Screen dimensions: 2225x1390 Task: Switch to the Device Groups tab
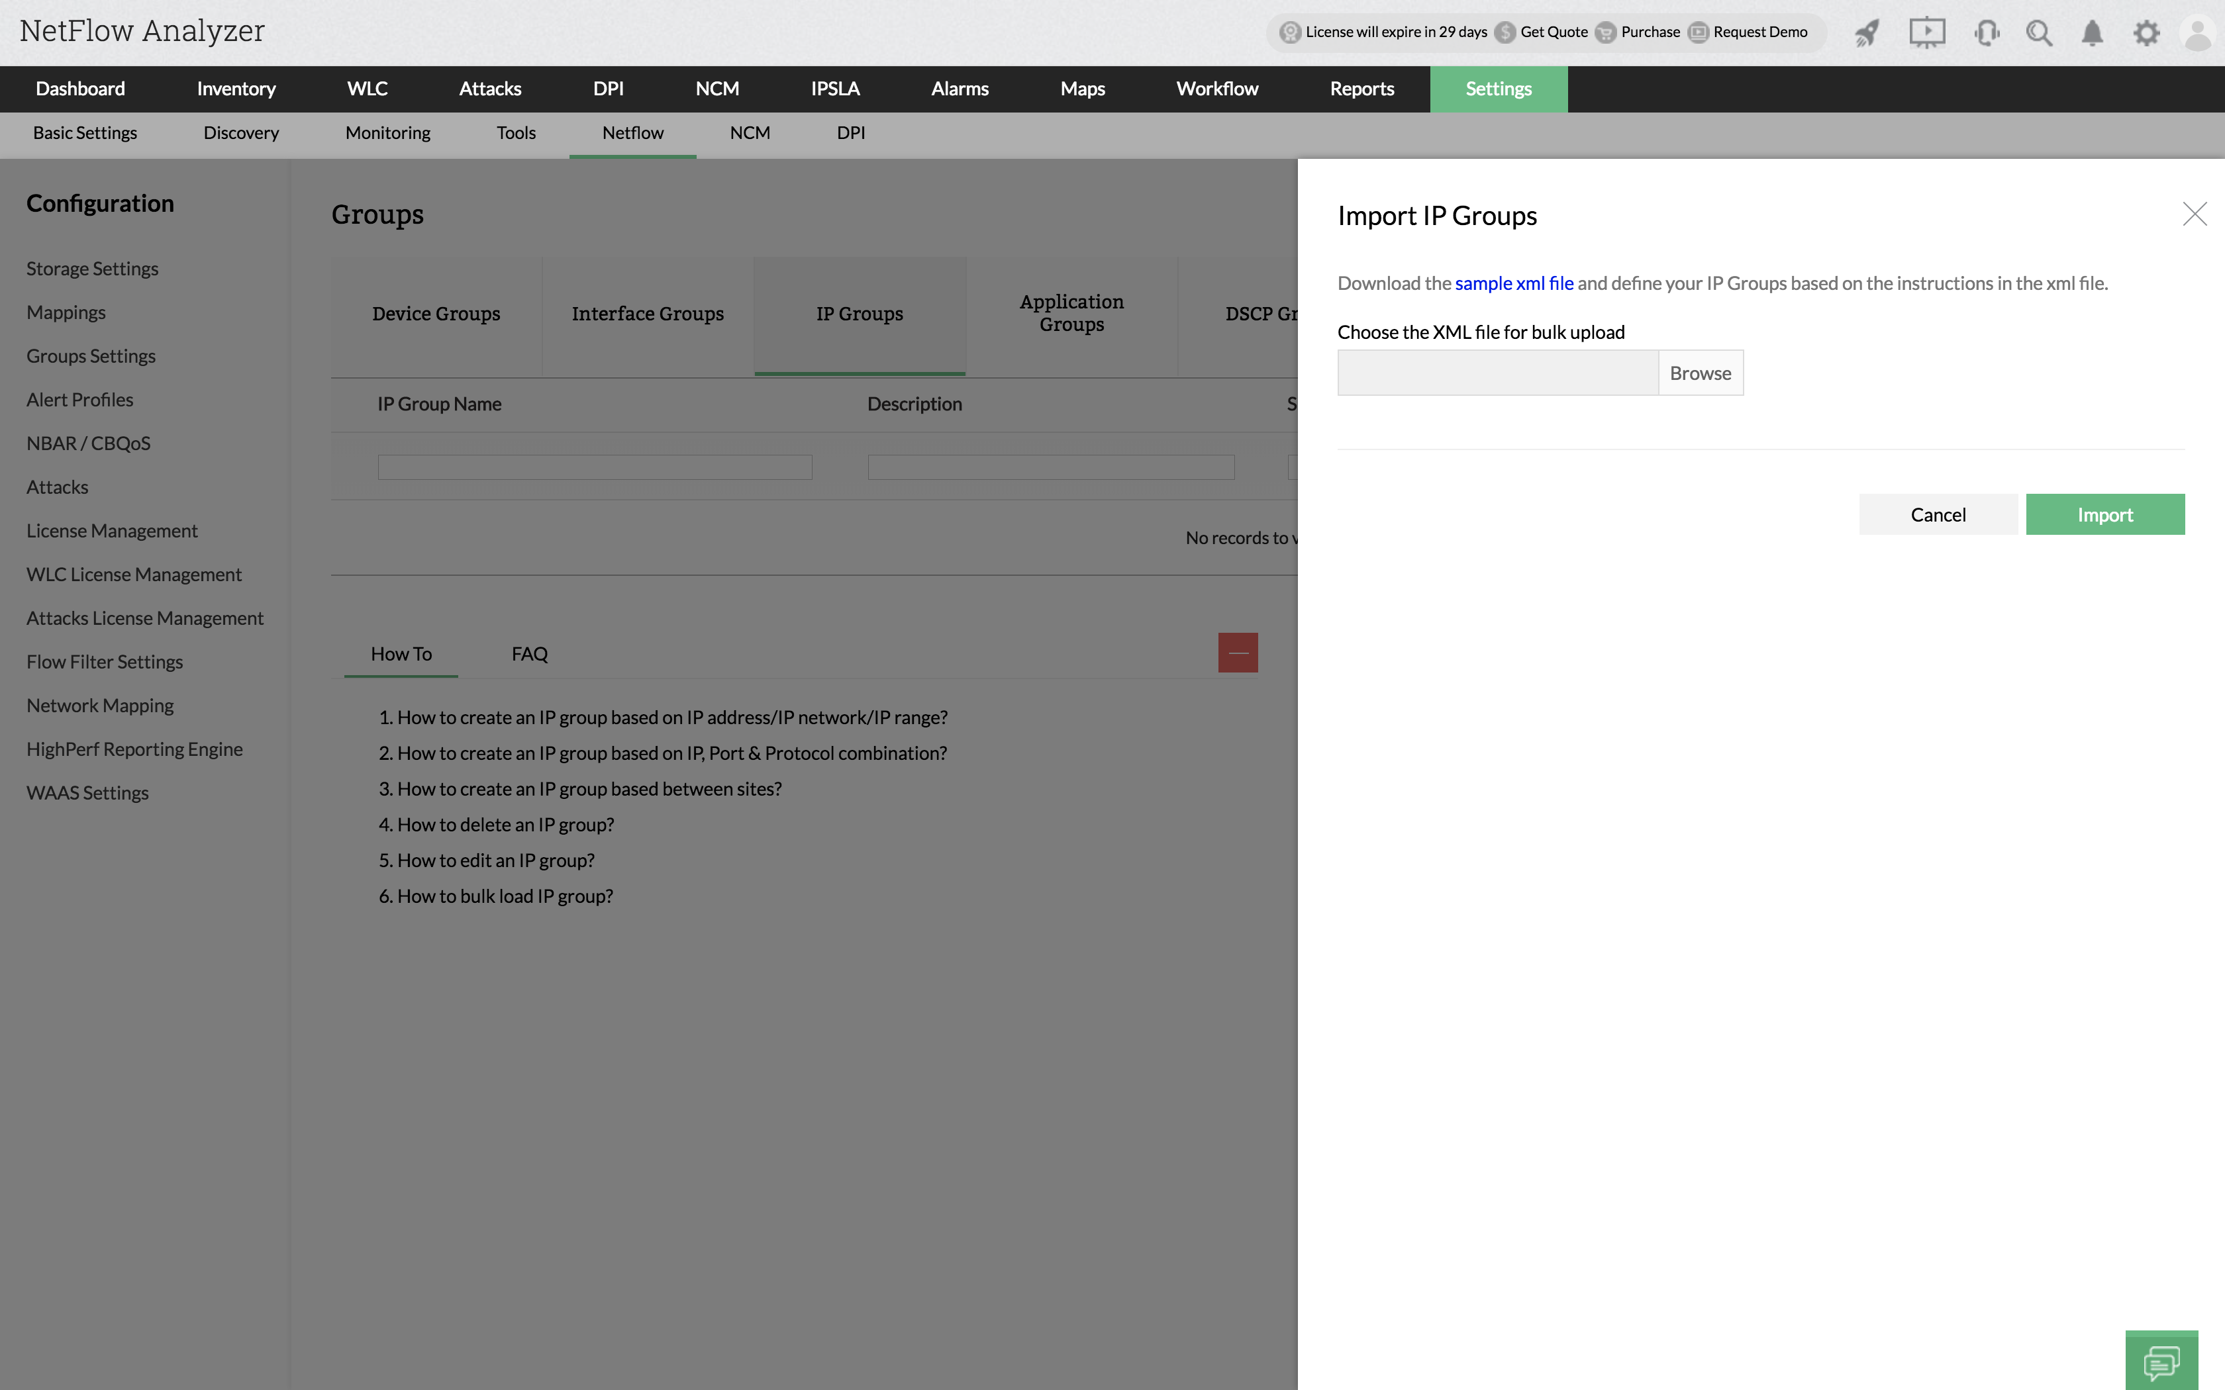click(436, 314)
